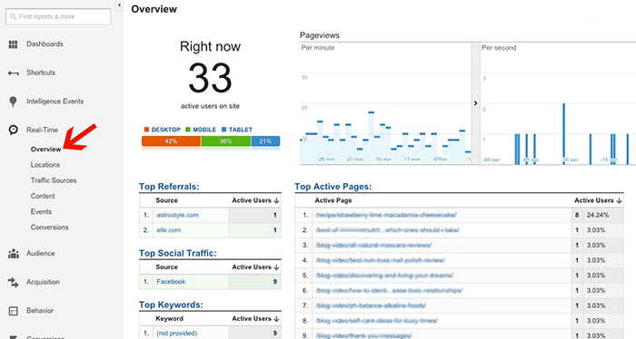Click the Top Social Traffic heading link

[x=178, y=253]
